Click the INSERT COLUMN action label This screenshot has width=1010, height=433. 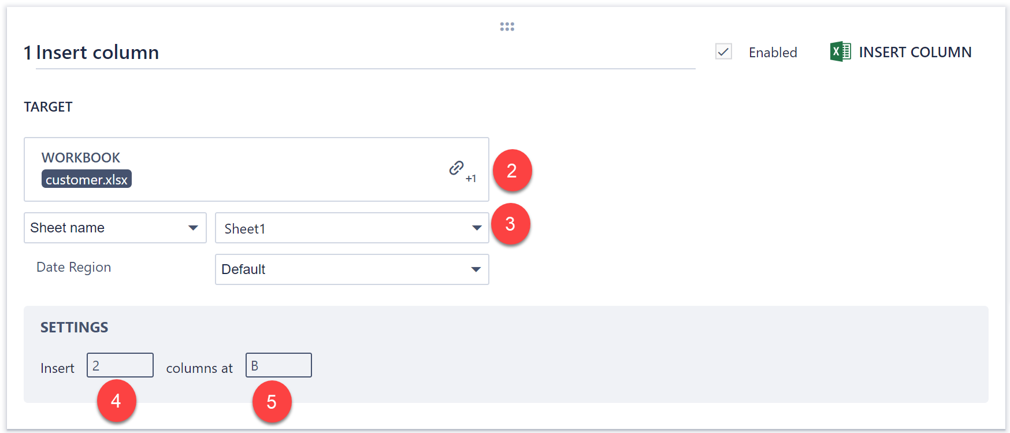click(915, 52)
